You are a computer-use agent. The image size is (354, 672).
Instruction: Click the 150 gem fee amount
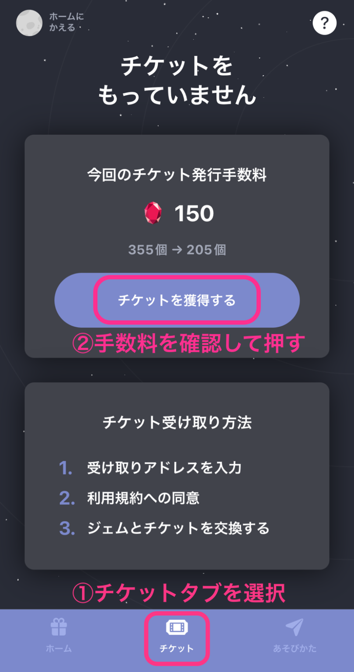point(194,213)
